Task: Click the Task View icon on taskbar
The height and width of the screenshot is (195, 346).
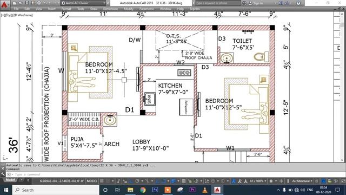Action: coord(117,190)
